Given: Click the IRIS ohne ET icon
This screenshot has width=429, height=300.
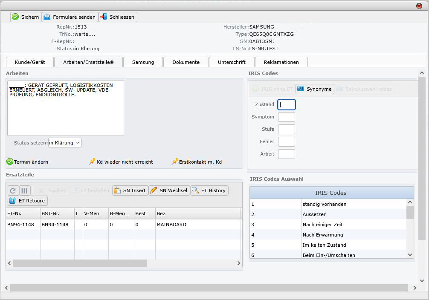Looking at the screenshot, I should pyautogui.click(x=255, y=89).
